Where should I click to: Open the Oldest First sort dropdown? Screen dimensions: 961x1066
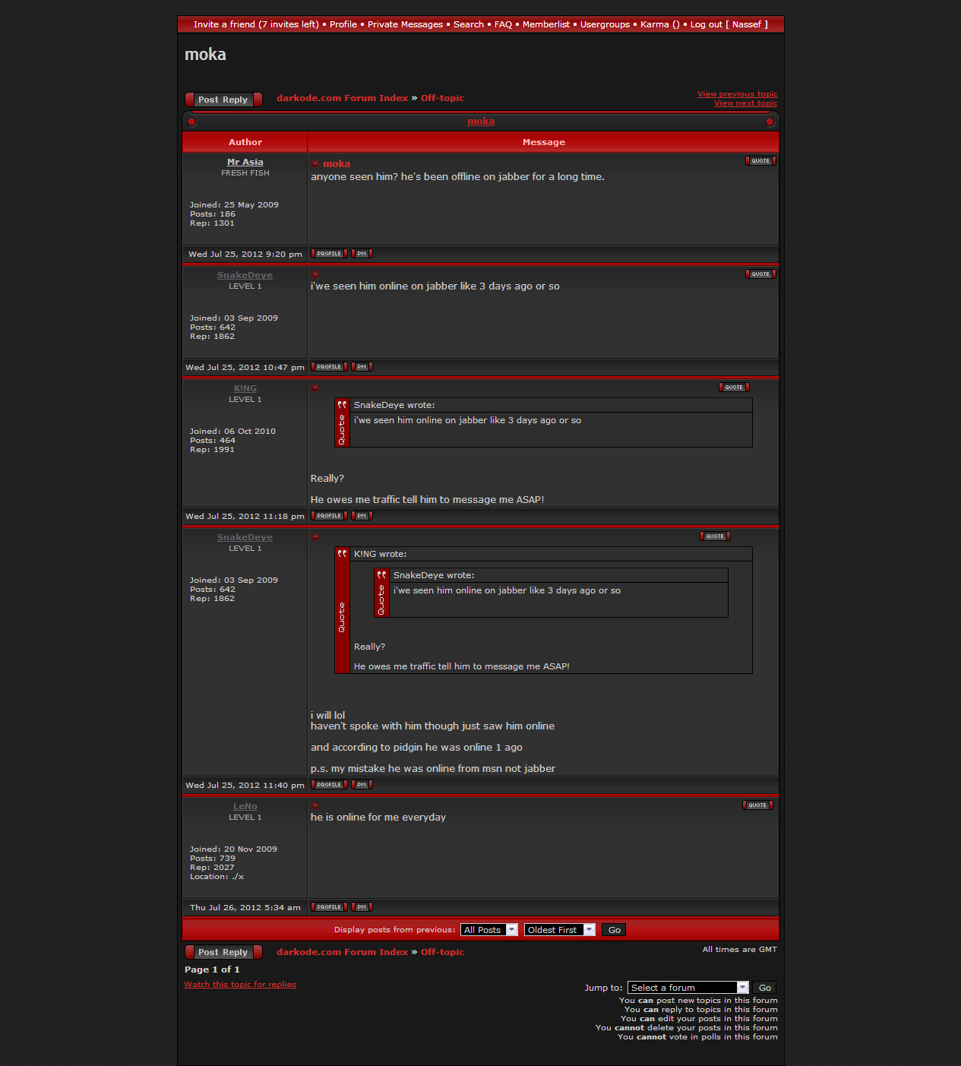(559, 930)
